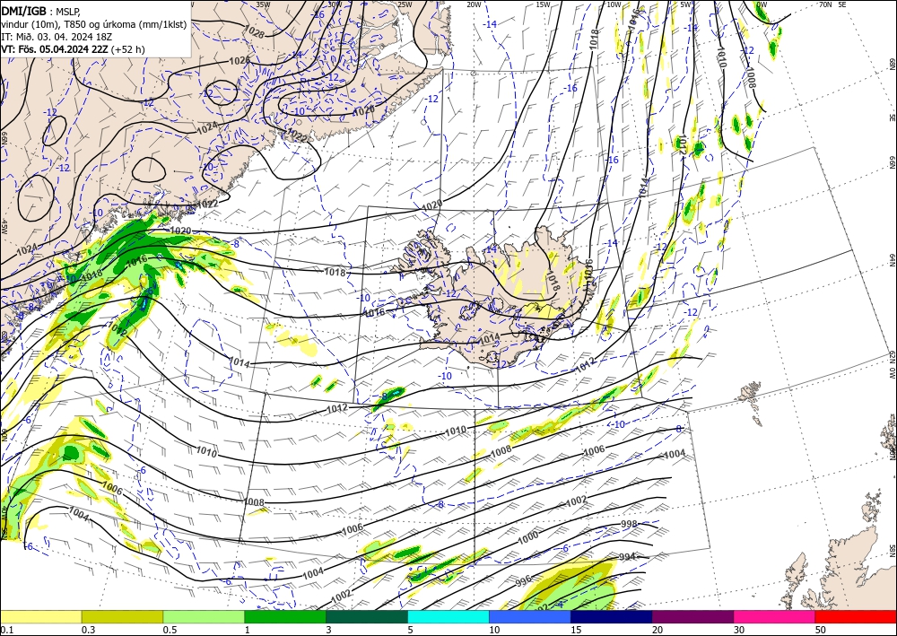Click the '25W' longitude label

[405, 4]
